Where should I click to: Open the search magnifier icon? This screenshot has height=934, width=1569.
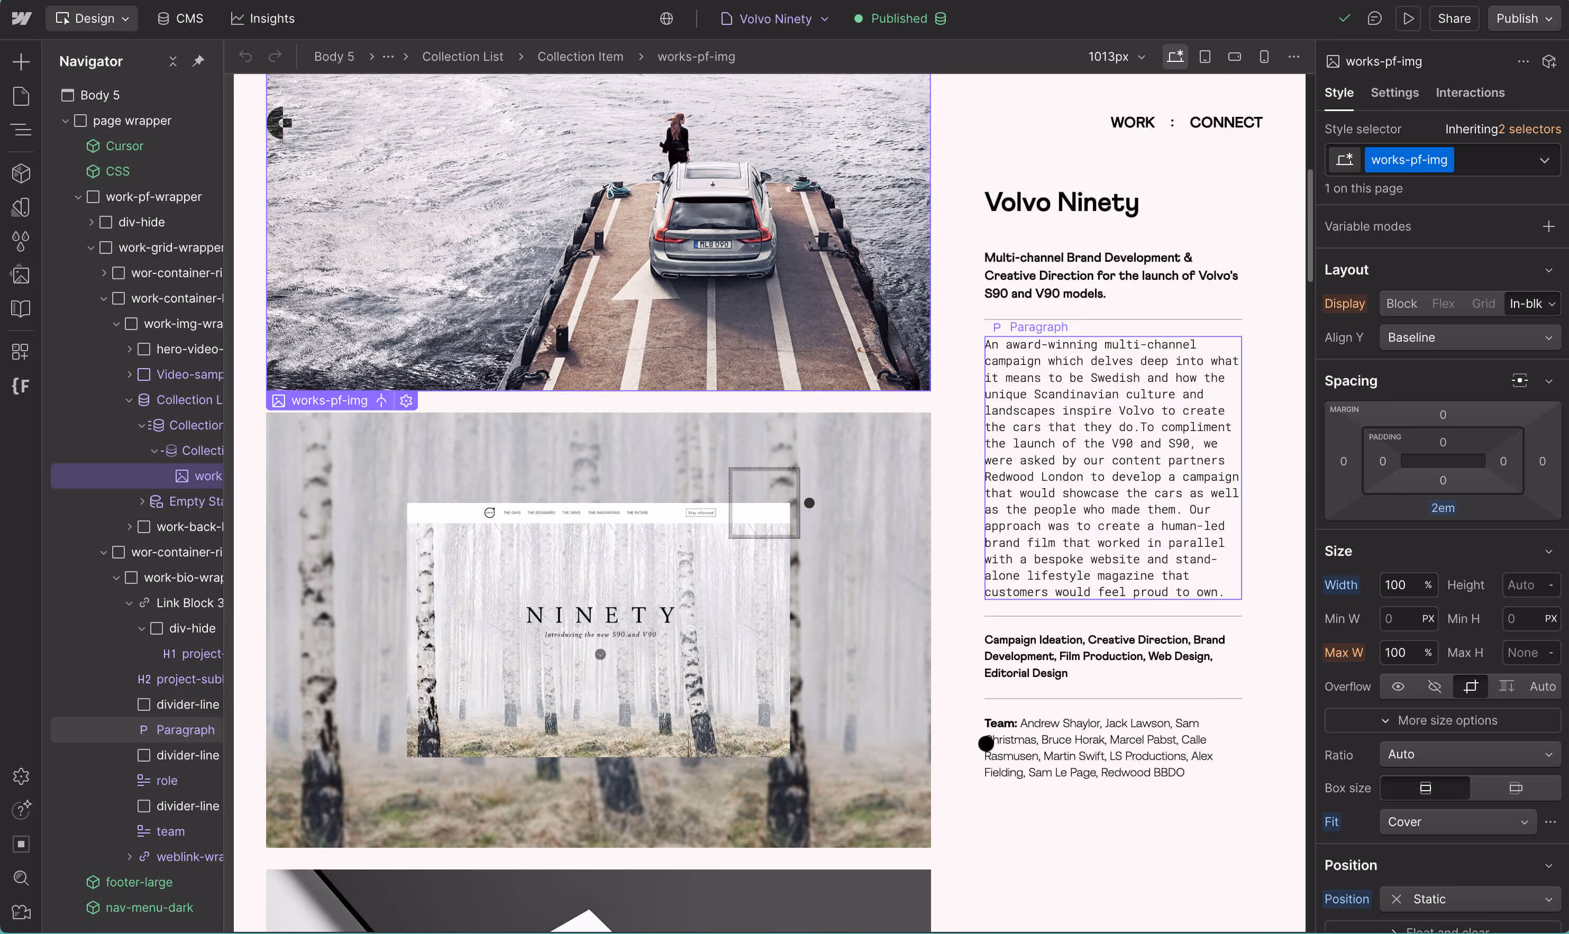[21, 877]
